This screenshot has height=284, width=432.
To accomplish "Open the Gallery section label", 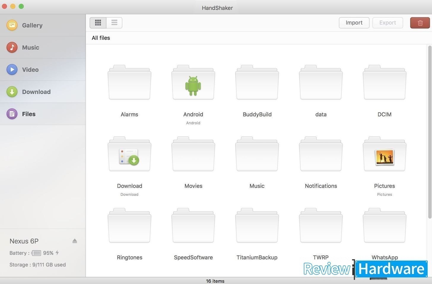I will coord(32,25).
